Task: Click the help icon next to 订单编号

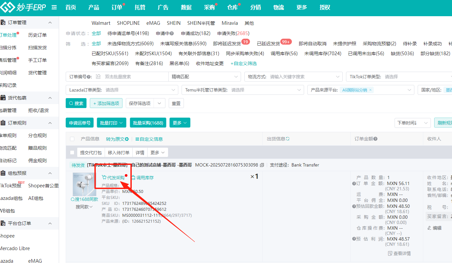Action: tap(89, 77)
